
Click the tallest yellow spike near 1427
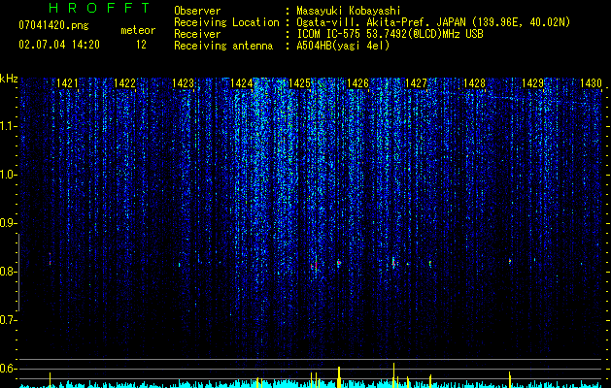394,374
